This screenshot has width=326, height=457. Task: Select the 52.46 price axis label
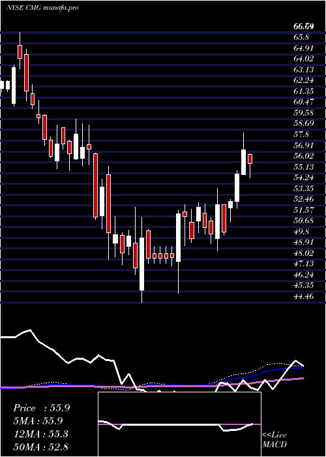point(304,199)
